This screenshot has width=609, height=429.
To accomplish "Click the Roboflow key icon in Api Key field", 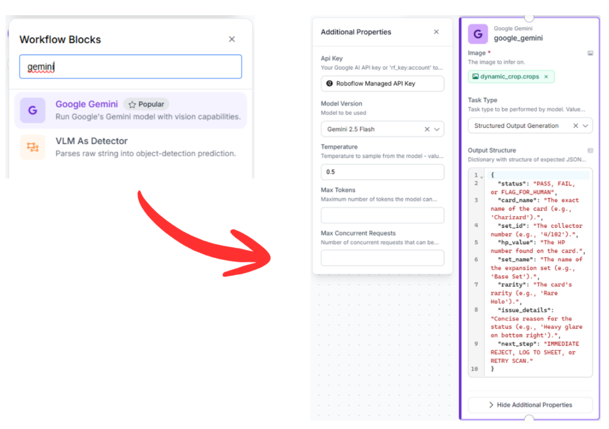I will (329, 84).
